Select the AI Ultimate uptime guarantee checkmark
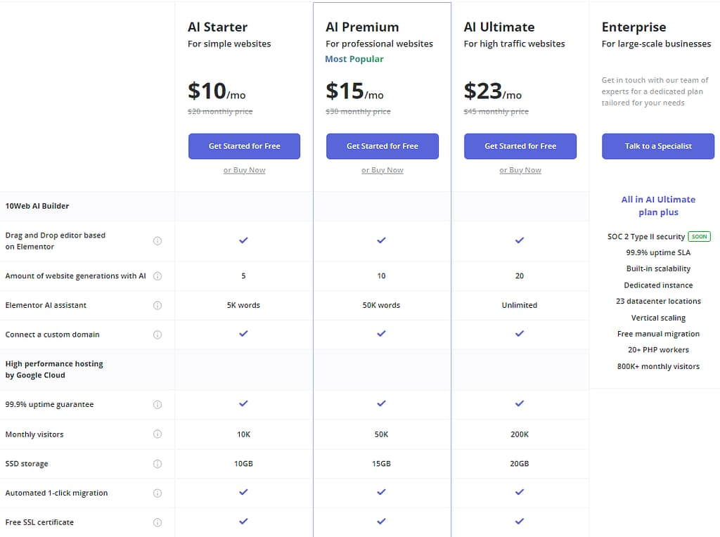This screenshot has width=720, height=537. point(519,404)
